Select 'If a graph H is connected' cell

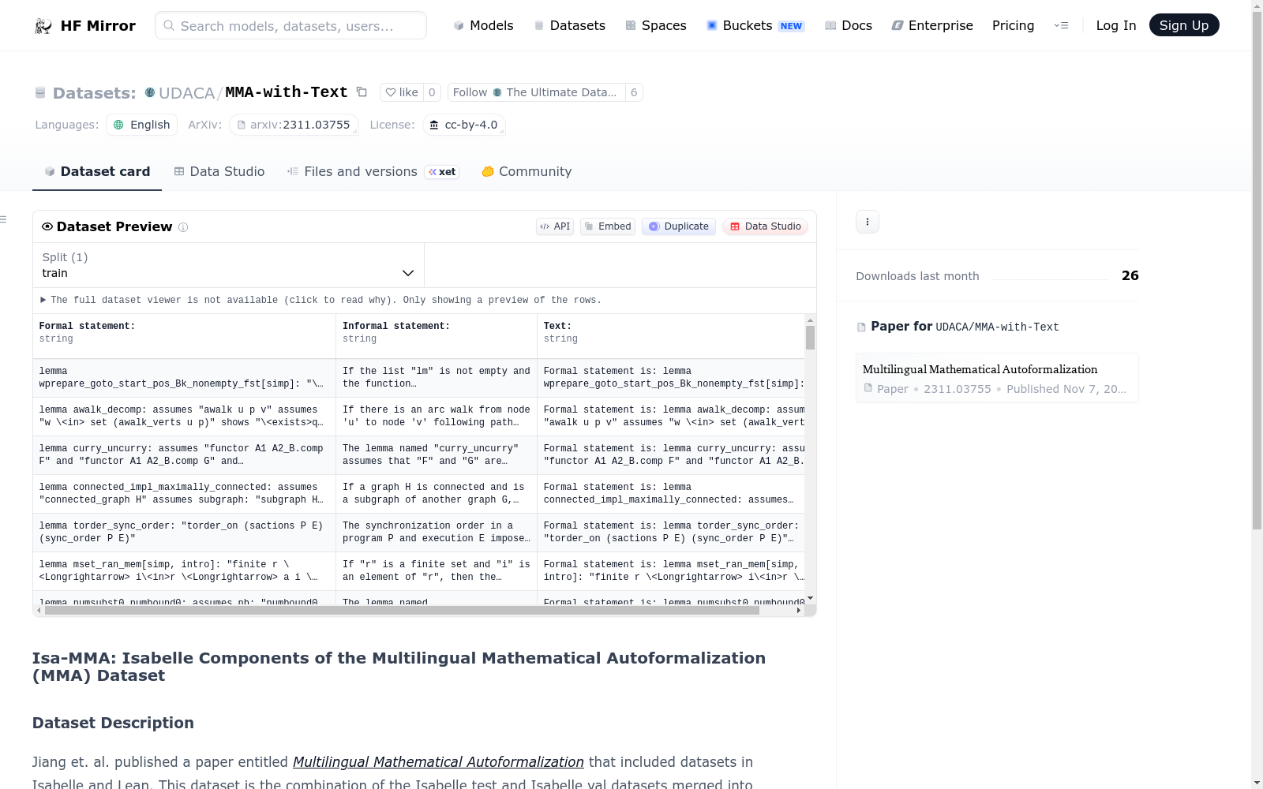click(x=437, y=494)
